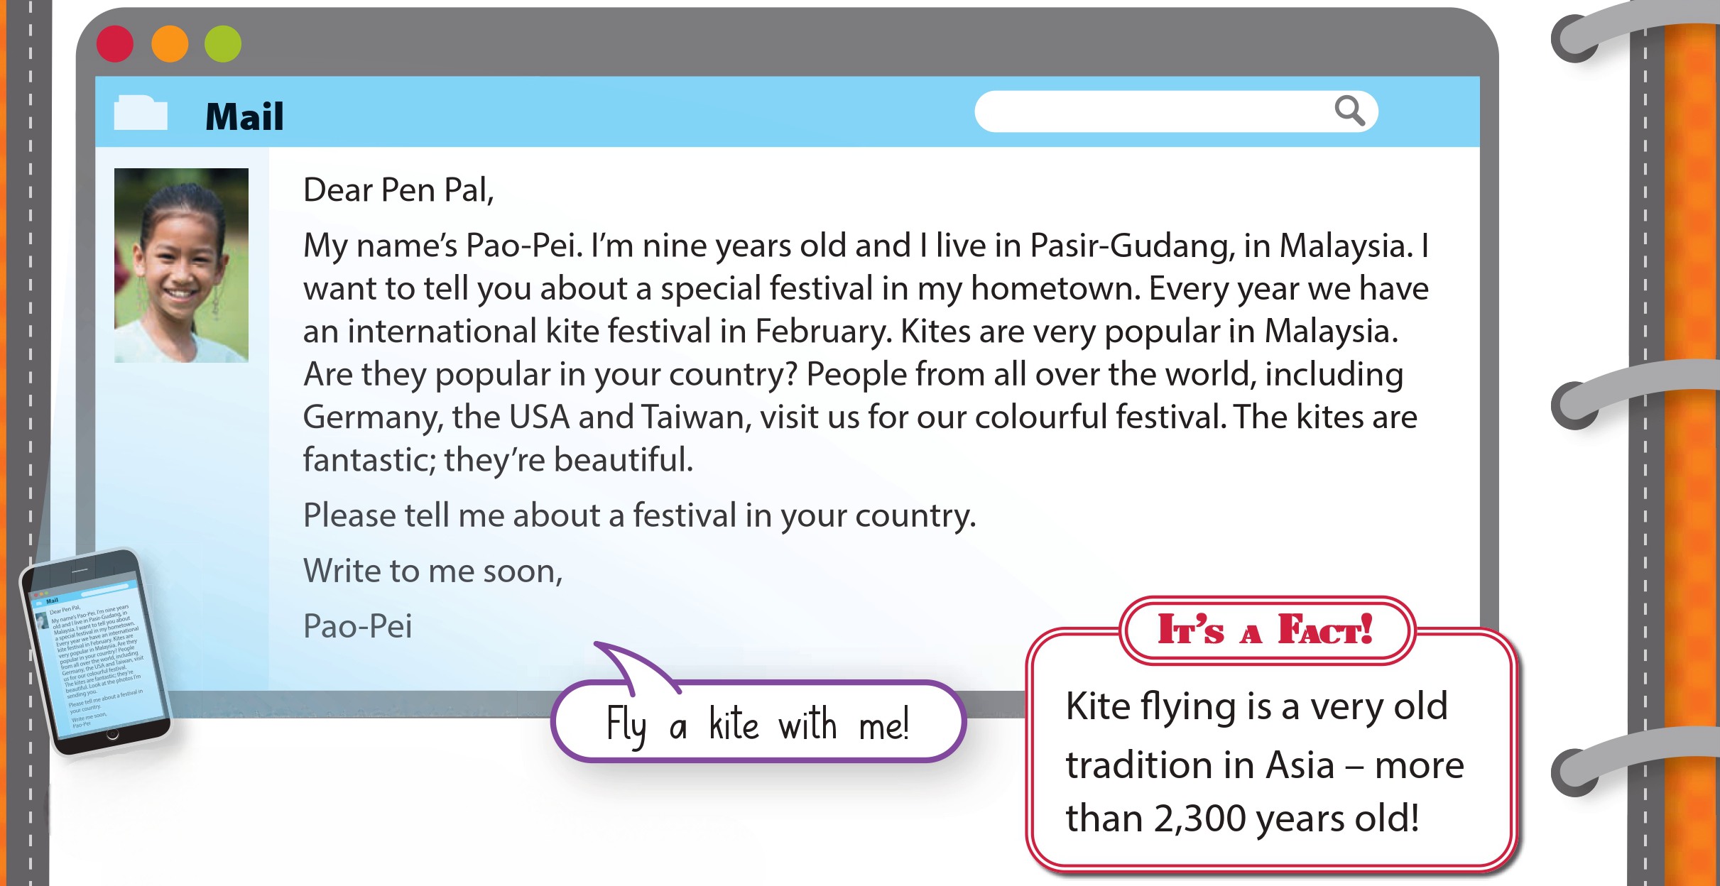Image resolution: width=1720 pixels, height=886 pixels.
Task: Click the 'Fly a kite with me!' speech bubble
Action: coord(757,724)
